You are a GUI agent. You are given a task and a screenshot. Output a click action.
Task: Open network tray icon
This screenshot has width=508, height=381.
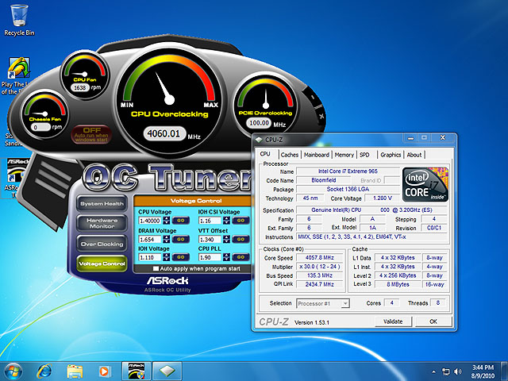tap(446, 371)
